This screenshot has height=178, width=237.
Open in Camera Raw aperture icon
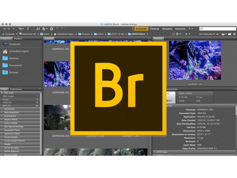(x=51, y=29)
